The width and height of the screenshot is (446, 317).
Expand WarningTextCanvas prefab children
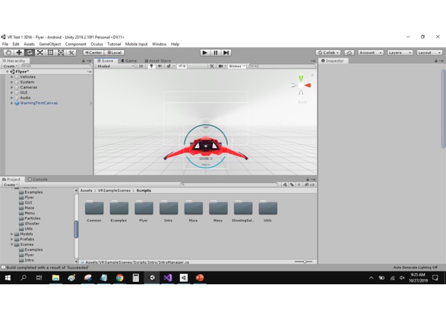pos(12,103)
